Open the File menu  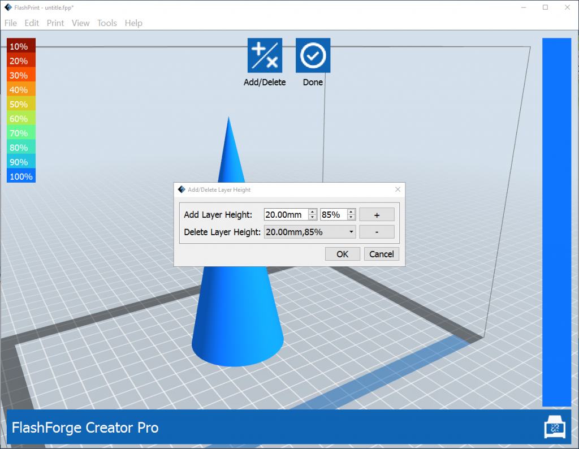pos(11,23)
